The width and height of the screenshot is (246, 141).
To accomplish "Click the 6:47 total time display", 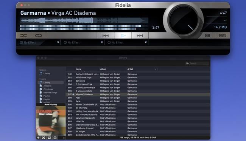I will [223, 13].
